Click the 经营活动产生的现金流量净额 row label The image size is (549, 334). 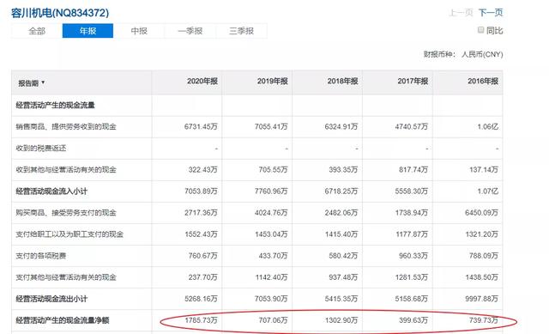(63, 320)
